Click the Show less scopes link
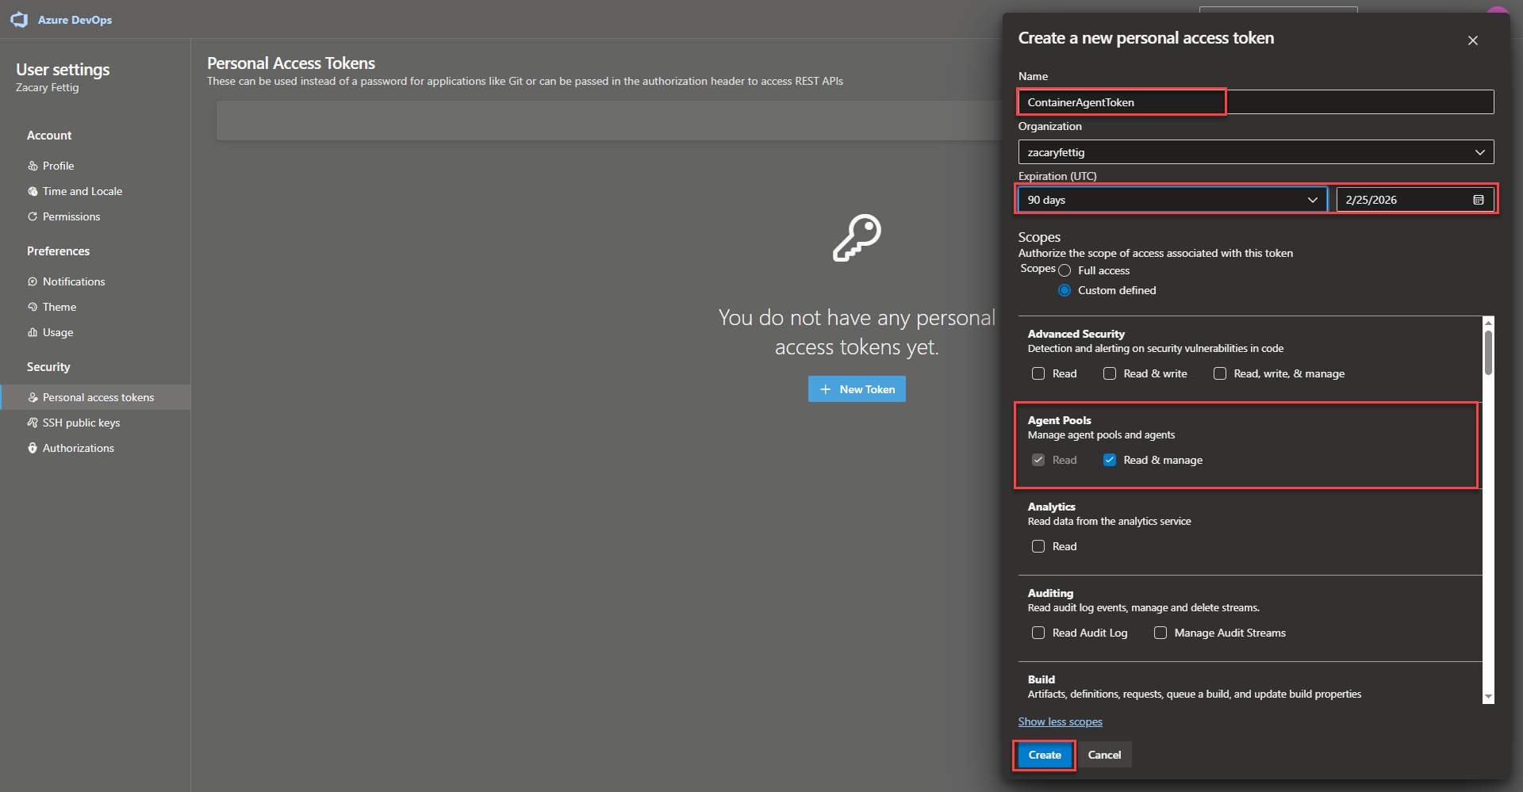 [1060, 721]
